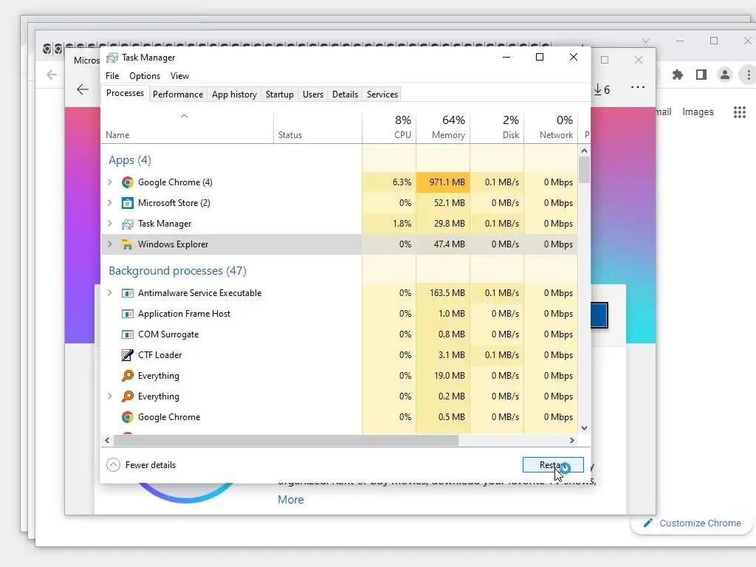Open the Chrome tab search chevron
This screenshot has width=756, height=567.
tap(645, 41)
